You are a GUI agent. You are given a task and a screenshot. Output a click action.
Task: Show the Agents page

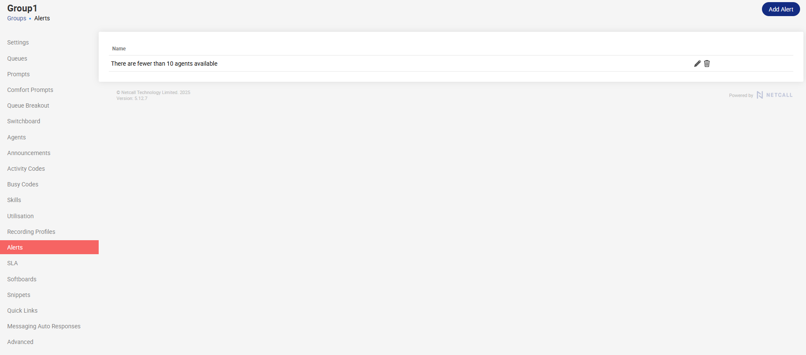pos(17,137)
